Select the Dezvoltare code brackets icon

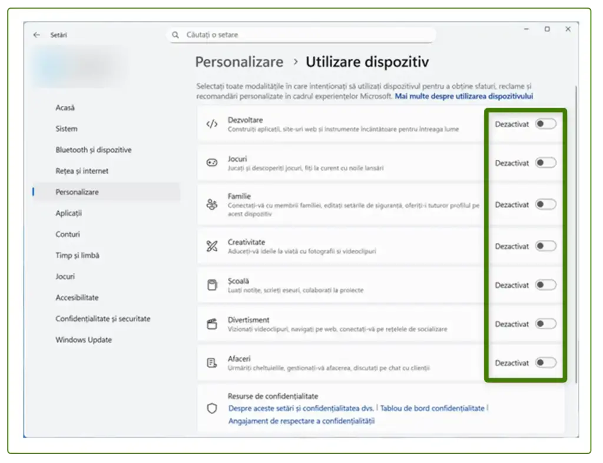click(x=212, y=124)
